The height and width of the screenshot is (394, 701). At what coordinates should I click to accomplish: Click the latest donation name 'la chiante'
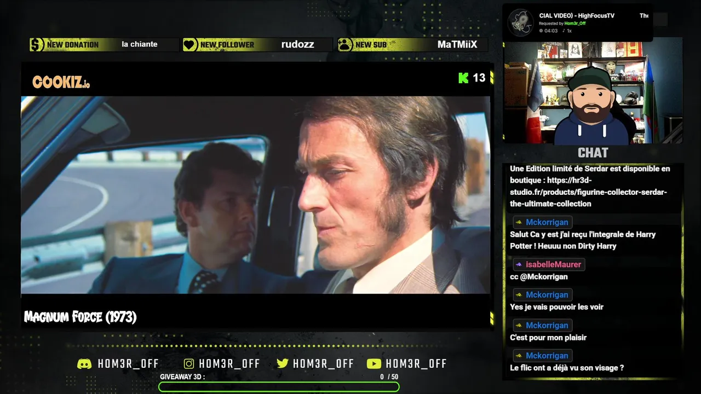click(x=140, y=44)
